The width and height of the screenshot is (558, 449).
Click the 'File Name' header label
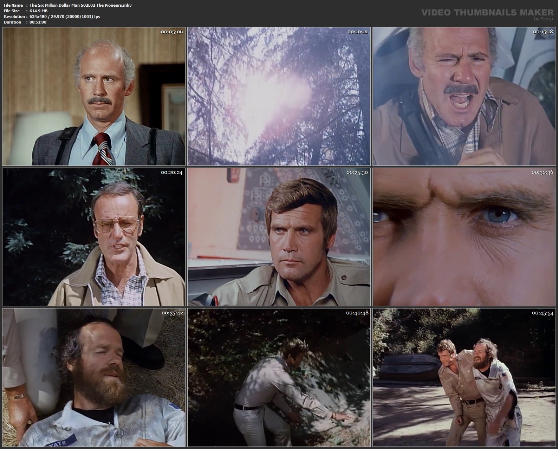13,5
